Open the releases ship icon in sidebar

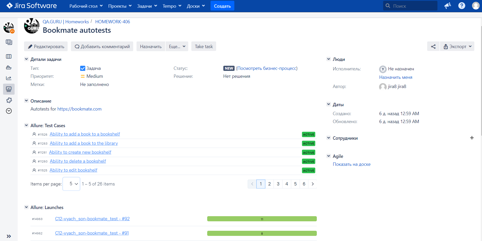tap(9, 68)
